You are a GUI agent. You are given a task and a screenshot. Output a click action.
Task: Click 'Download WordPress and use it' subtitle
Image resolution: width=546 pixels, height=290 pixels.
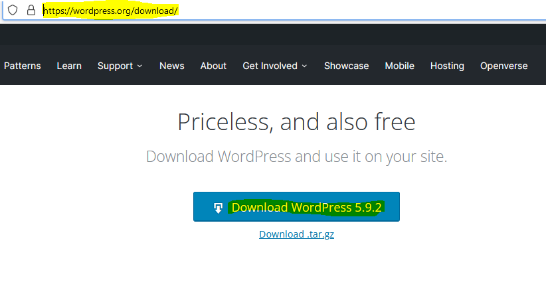296,157
